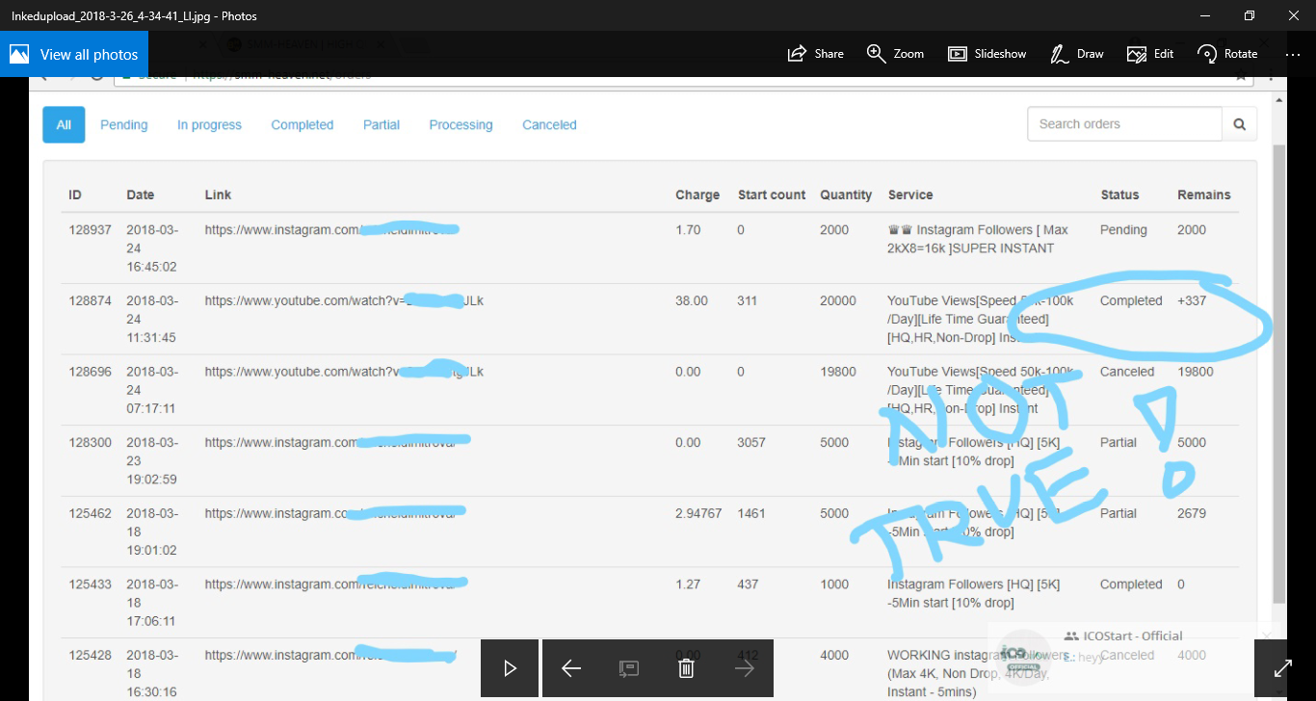
Task: Click the start count 437
Action: tap(749, 584)
